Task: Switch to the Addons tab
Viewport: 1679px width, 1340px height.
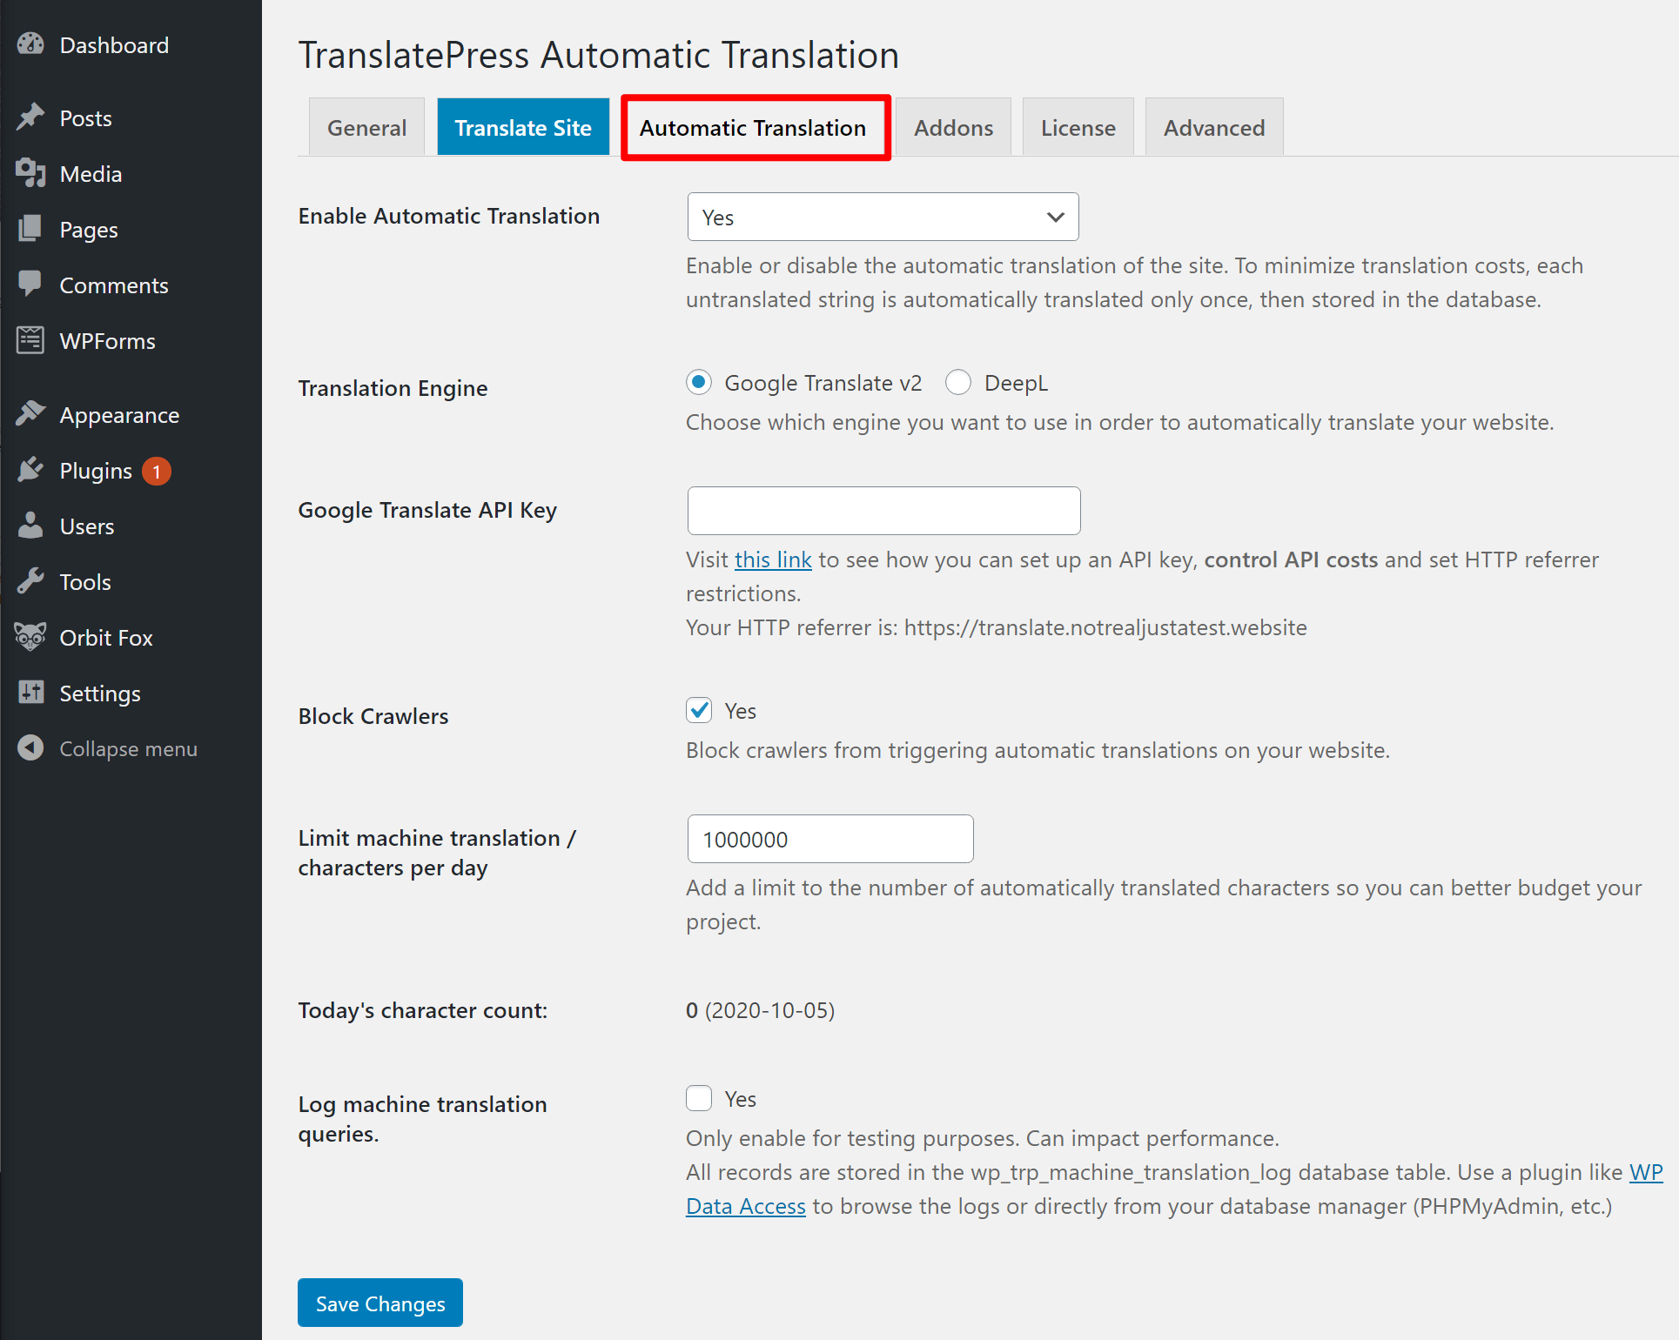Action: pos(952,127)
